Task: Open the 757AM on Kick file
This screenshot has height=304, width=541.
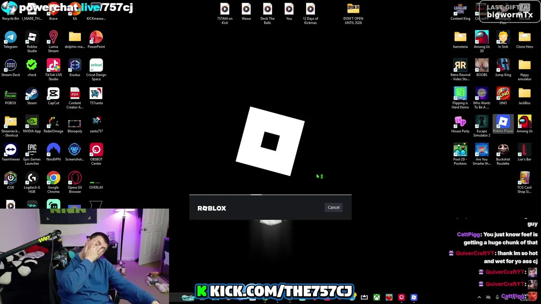Action: click(225, 14)
